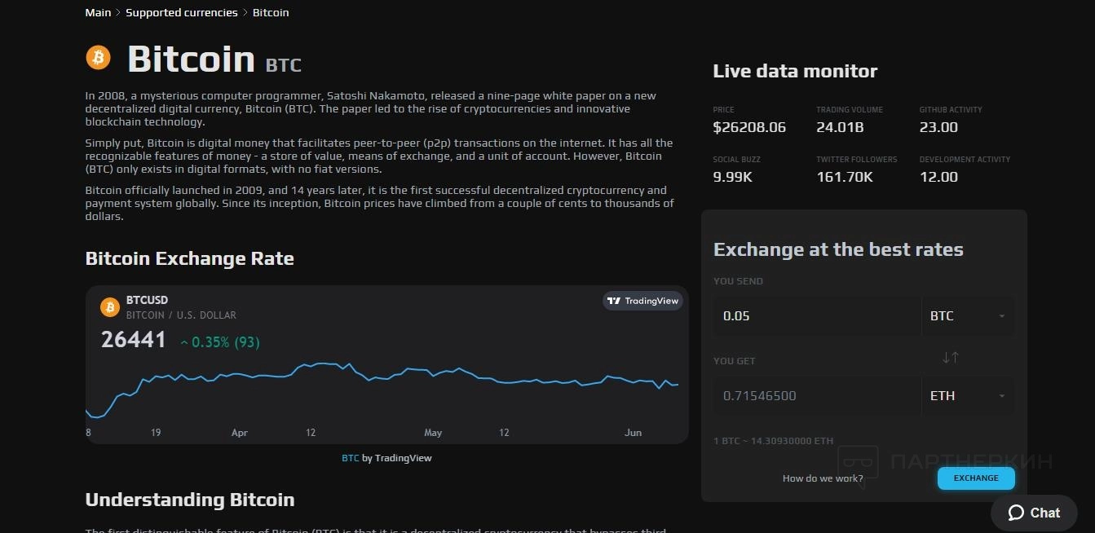Image resolution: width=1095 pixels, height=533 pixels.
Task: Swap currencies with the up-down arrows icon
Action: click(x=951, y=357)
